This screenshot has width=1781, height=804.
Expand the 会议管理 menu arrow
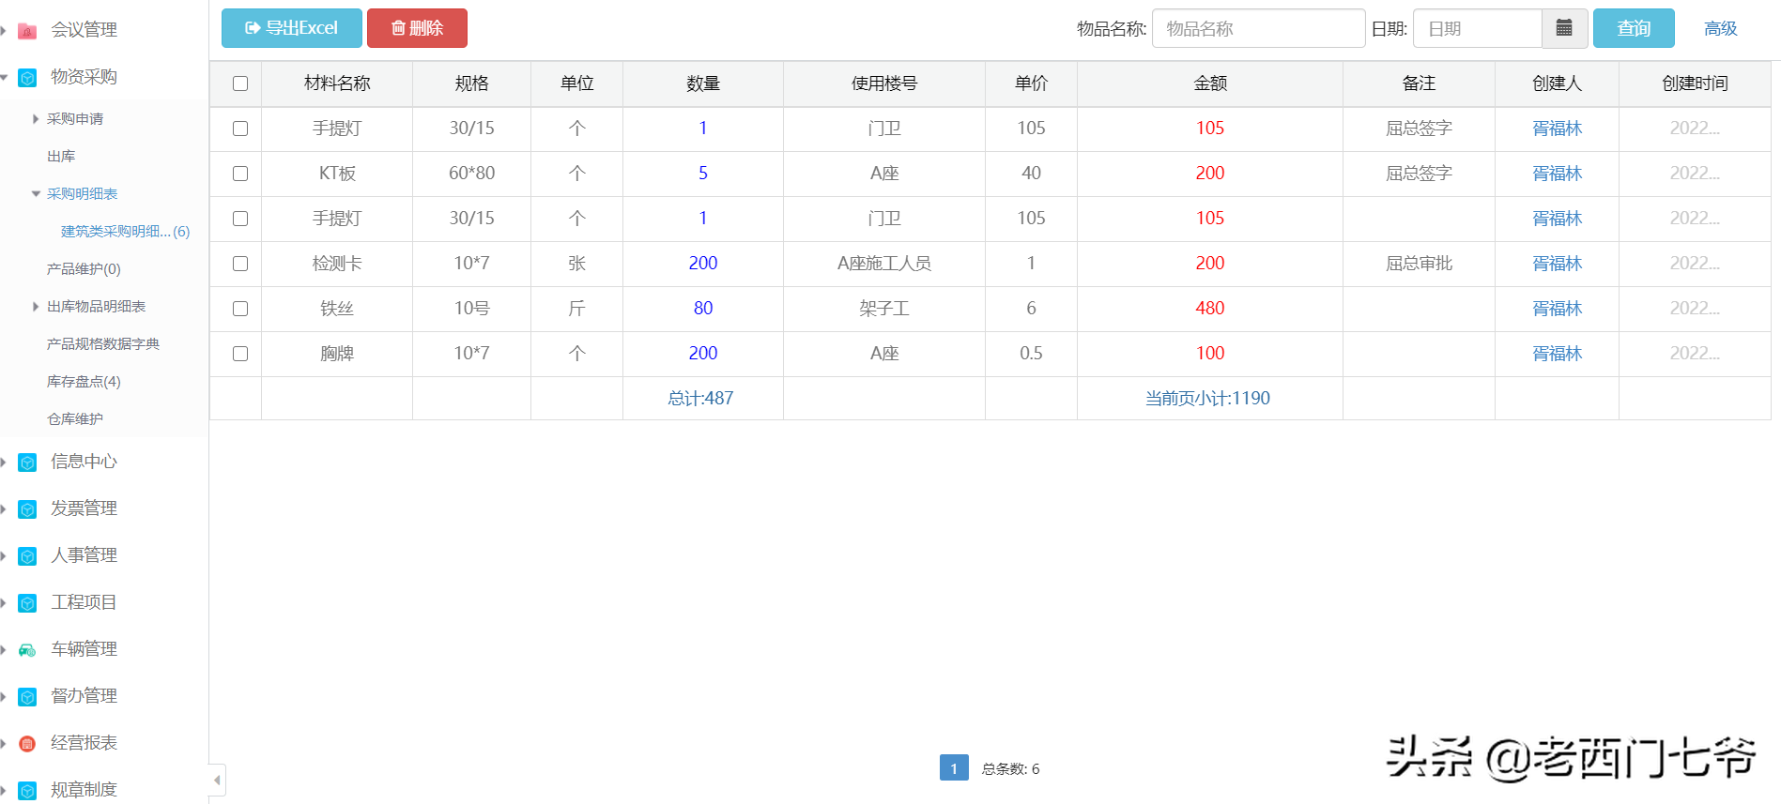4,31
